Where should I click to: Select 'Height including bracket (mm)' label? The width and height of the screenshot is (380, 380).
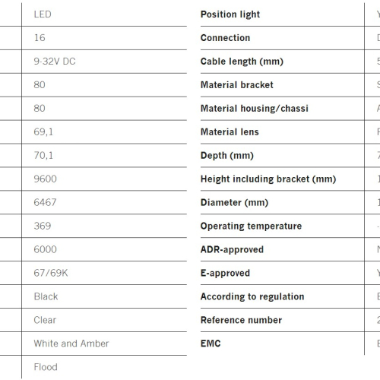[268, 179]
